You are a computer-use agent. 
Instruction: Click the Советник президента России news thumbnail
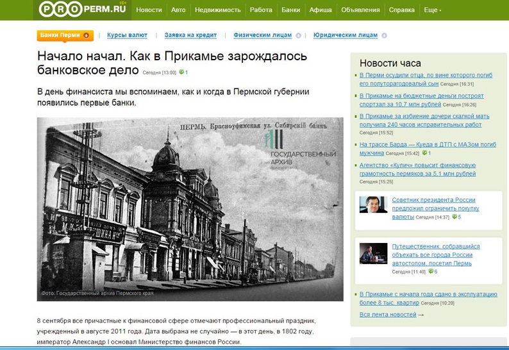373,204
